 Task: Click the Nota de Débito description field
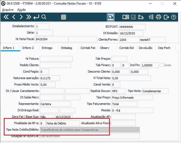point(63,123)
